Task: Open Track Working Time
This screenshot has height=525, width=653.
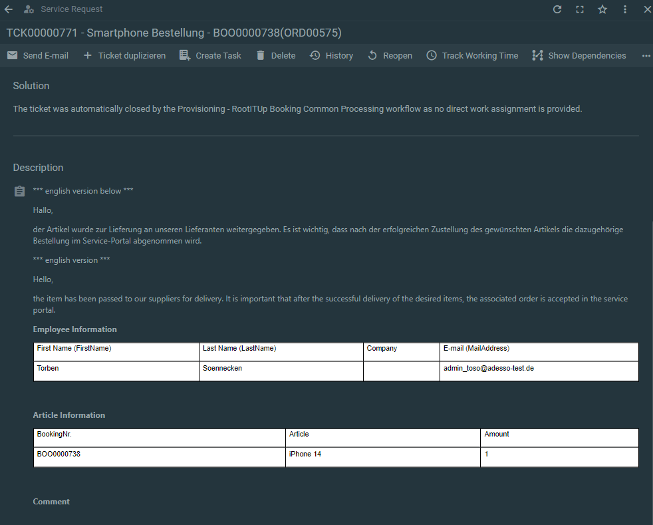Action: [479, 56]
